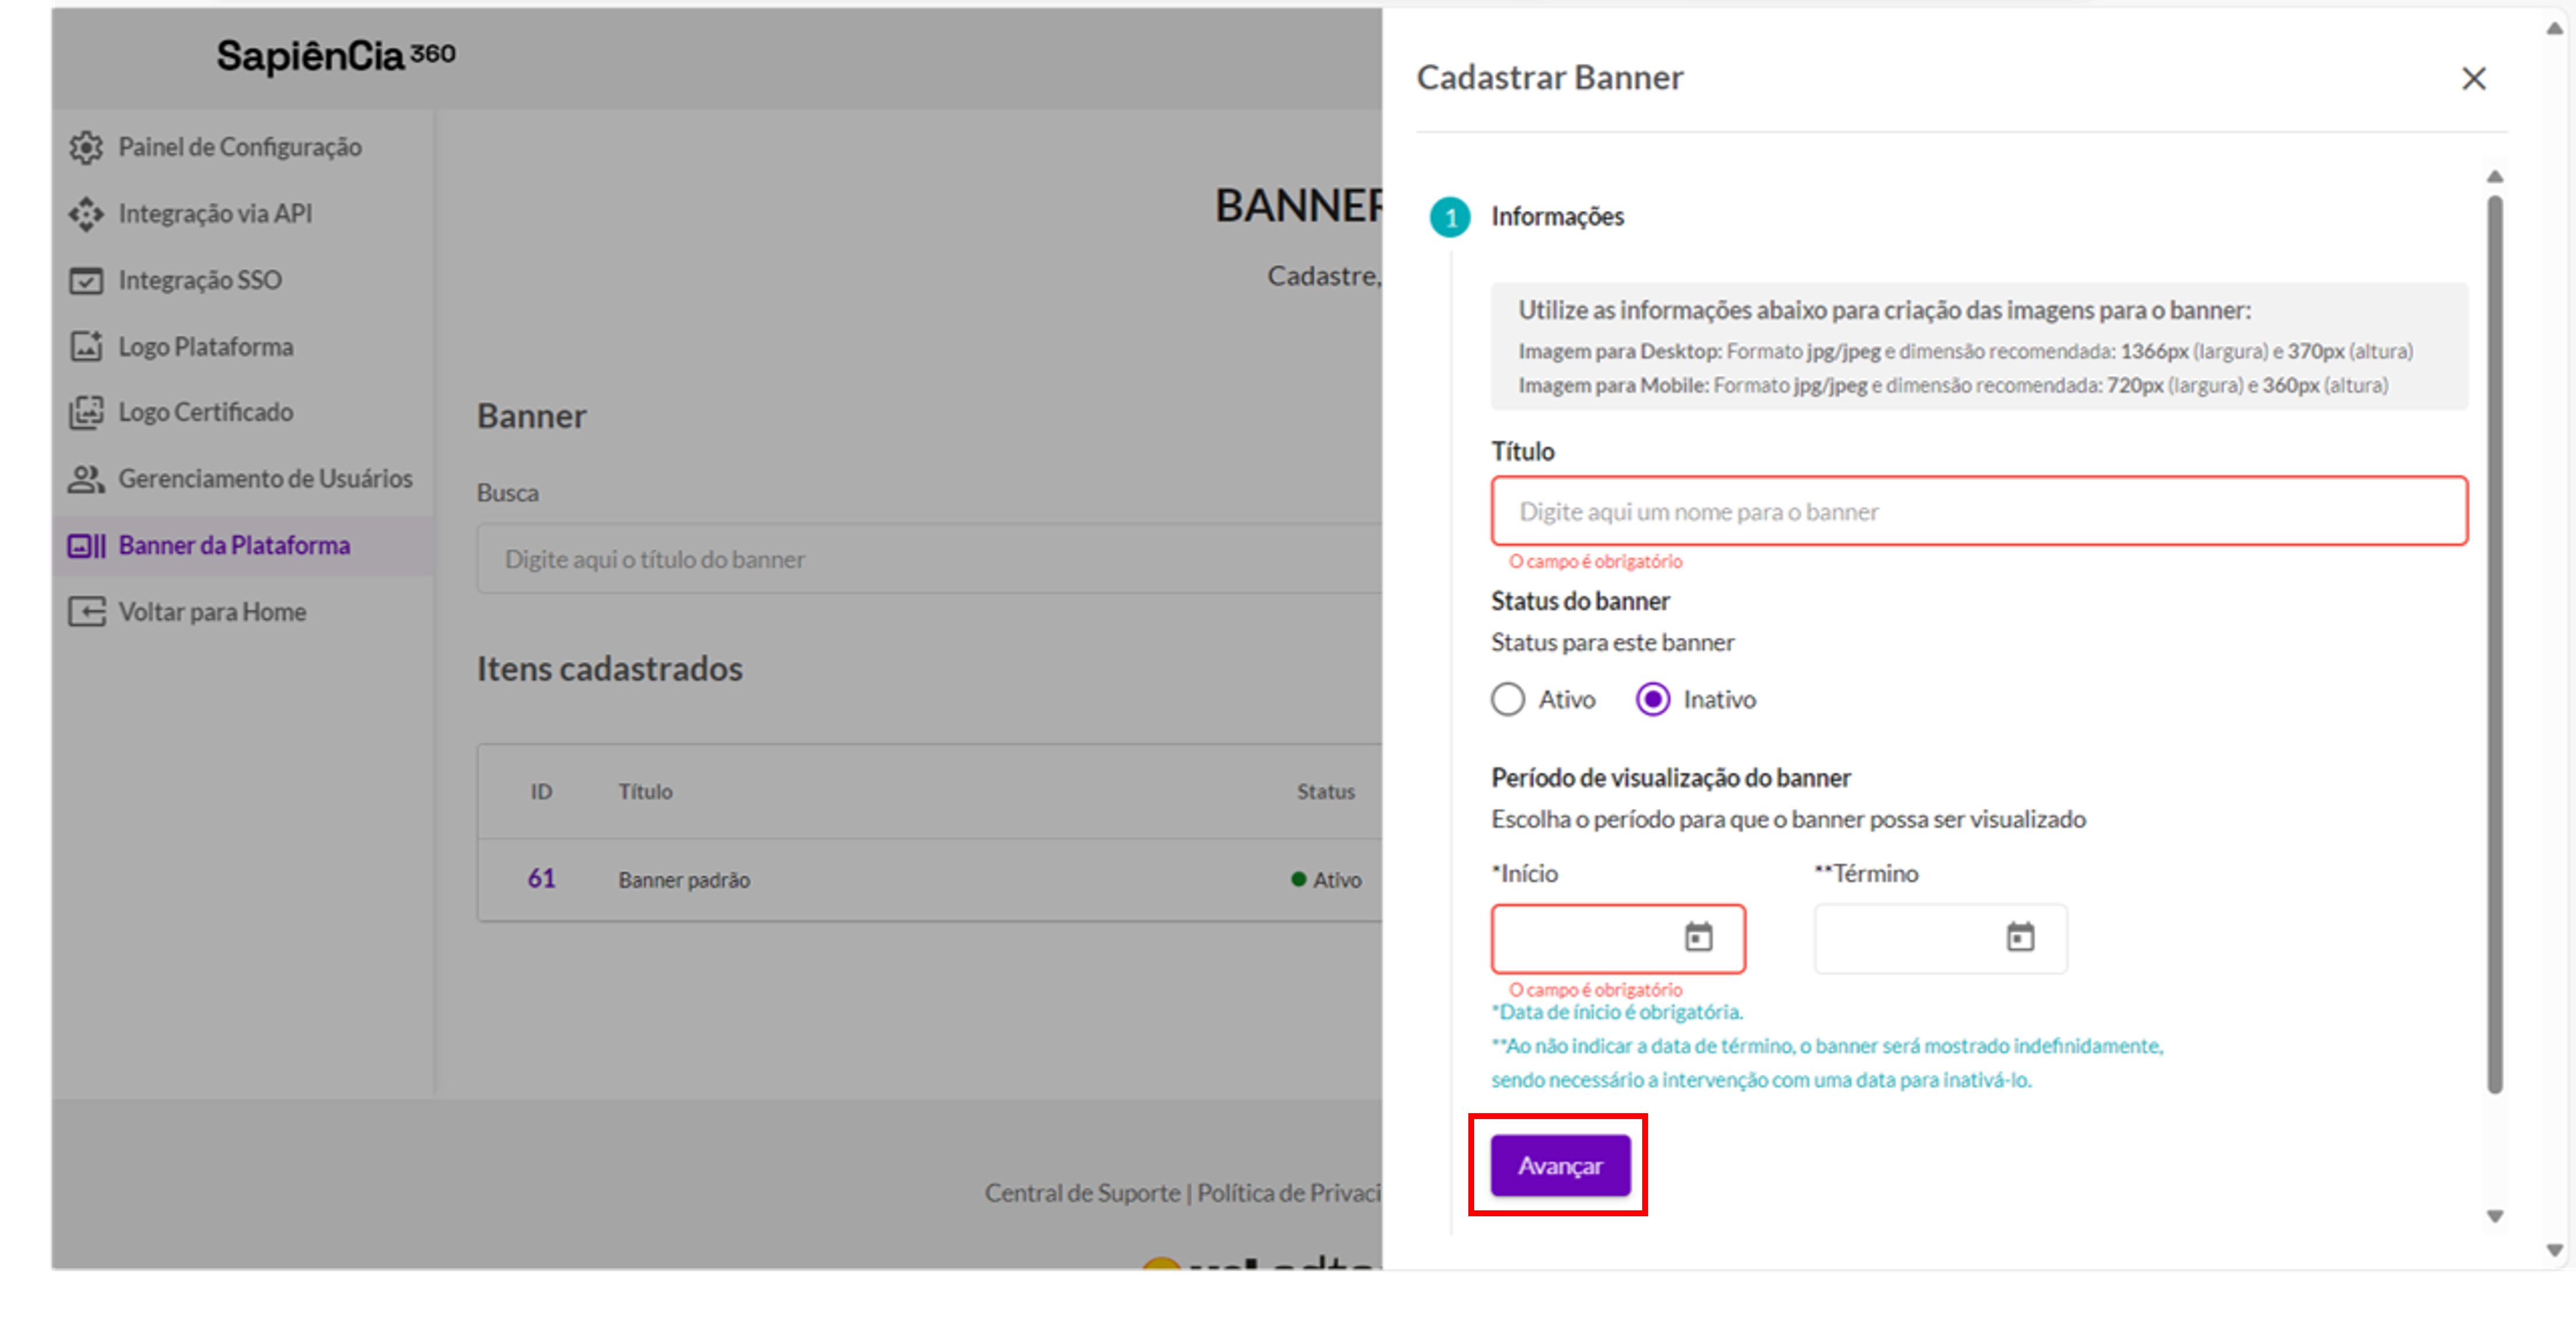Image resolution: width=2576 pixels, height=1331 pixels.
Task: Open Painel de Configuração menu item
Action: pos(243,147)
